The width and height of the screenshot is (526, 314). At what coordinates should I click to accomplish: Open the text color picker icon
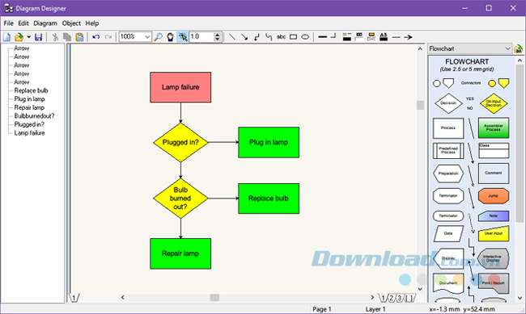point(371,37)
